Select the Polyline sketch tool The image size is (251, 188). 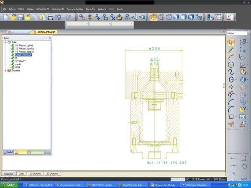pyautogui.click(x=231, y=57)
